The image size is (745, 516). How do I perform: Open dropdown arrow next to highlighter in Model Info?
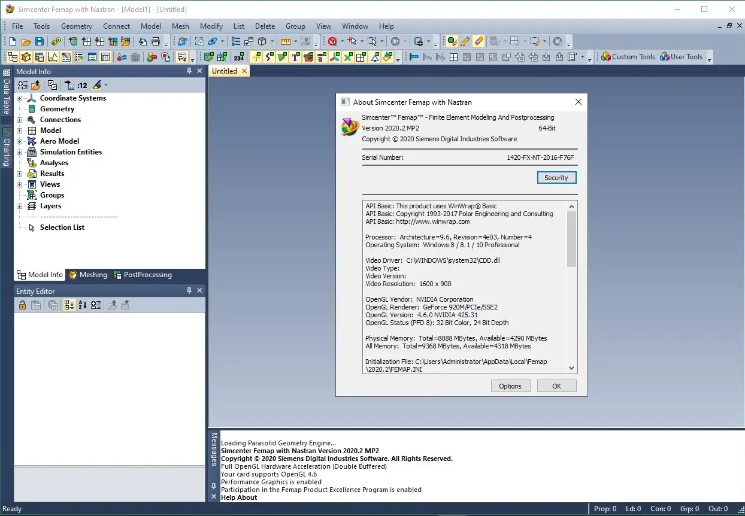coord(106,85)
